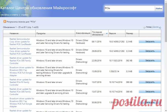The width and height of the screenshot is (167, 112).
Task: Click version cell 1.558.53.14
Action: [114, 71]
